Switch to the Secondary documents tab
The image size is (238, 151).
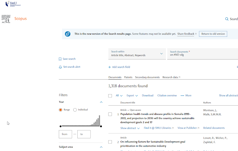(147, 77)
